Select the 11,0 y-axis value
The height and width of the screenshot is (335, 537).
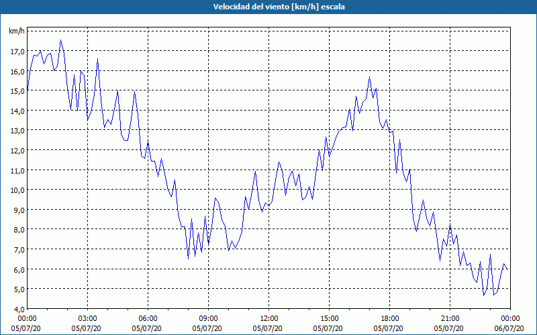point(17,170)
